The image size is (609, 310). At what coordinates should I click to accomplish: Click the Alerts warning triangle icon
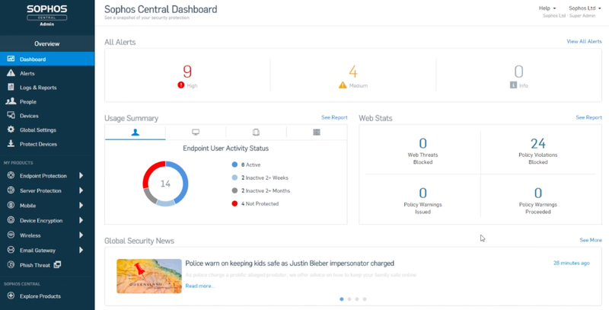point(11,73)
